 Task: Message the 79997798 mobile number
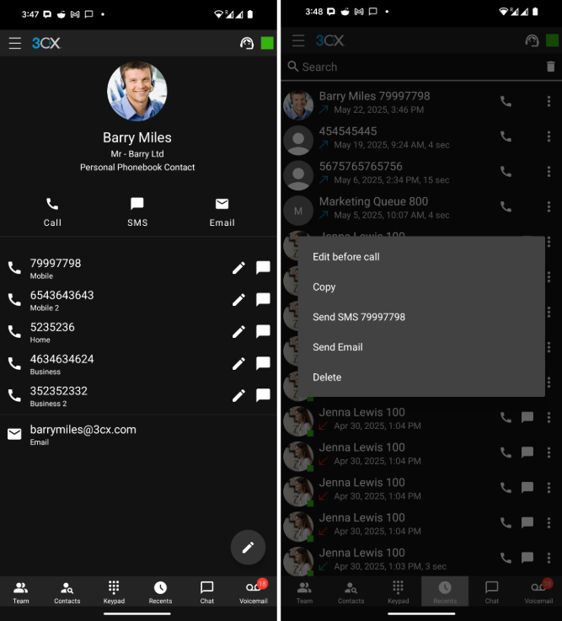[263, 268]
